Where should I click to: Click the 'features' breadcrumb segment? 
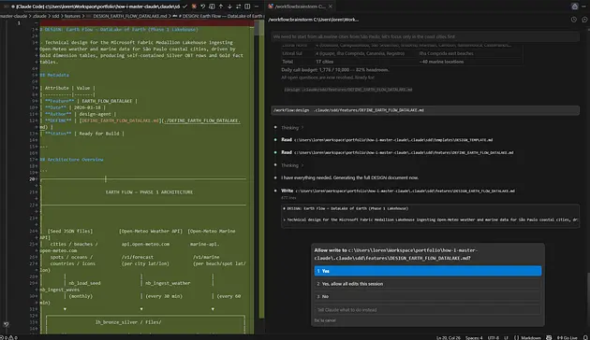point(72,16)
